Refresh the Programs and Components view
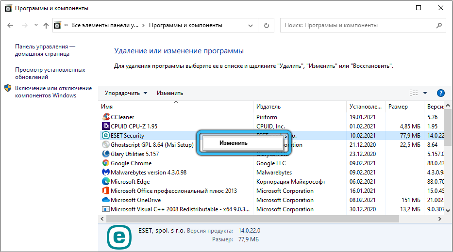Screen dimensions: 453x252 [266, 25]
